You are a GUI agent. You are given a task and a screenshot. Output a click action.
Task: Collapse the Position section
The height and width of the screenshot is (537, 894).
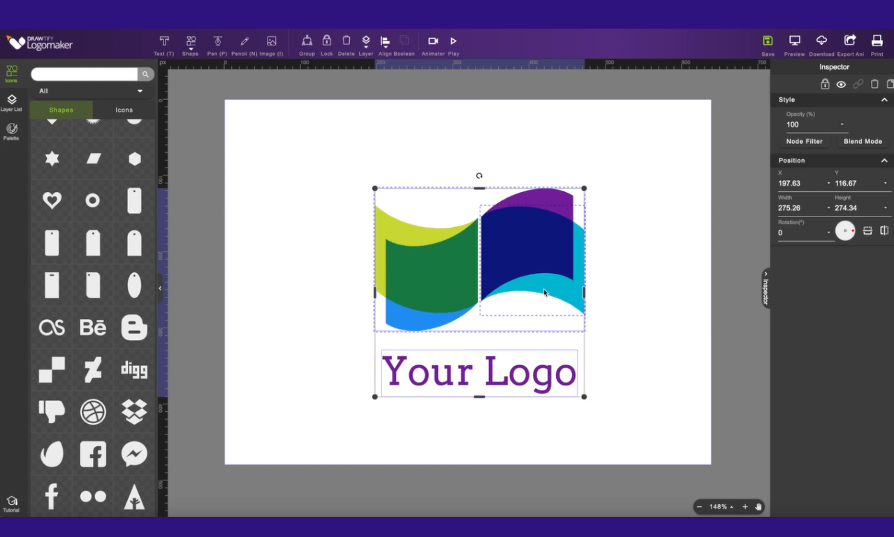coord(884,161)
